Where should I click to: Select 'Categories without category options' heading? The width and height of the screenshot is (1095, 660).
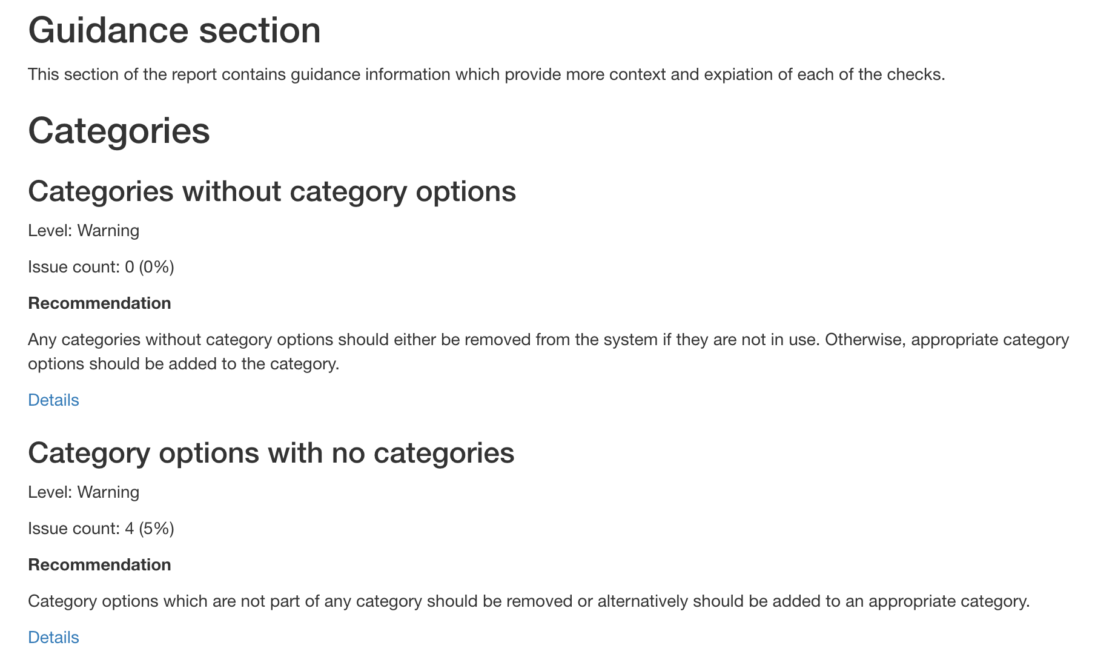tap(272, 191)
